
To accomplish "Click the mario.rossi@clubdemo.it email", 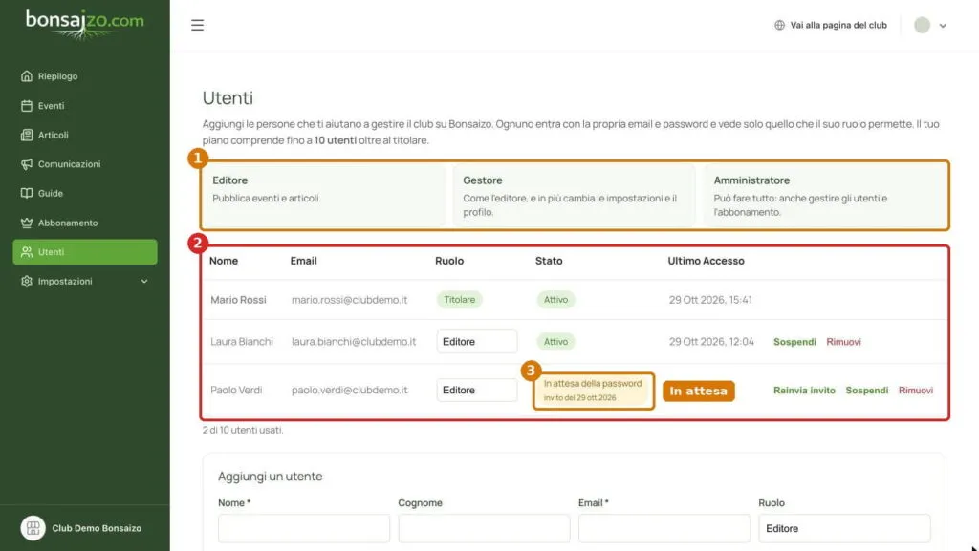I will tap(349, 300).
